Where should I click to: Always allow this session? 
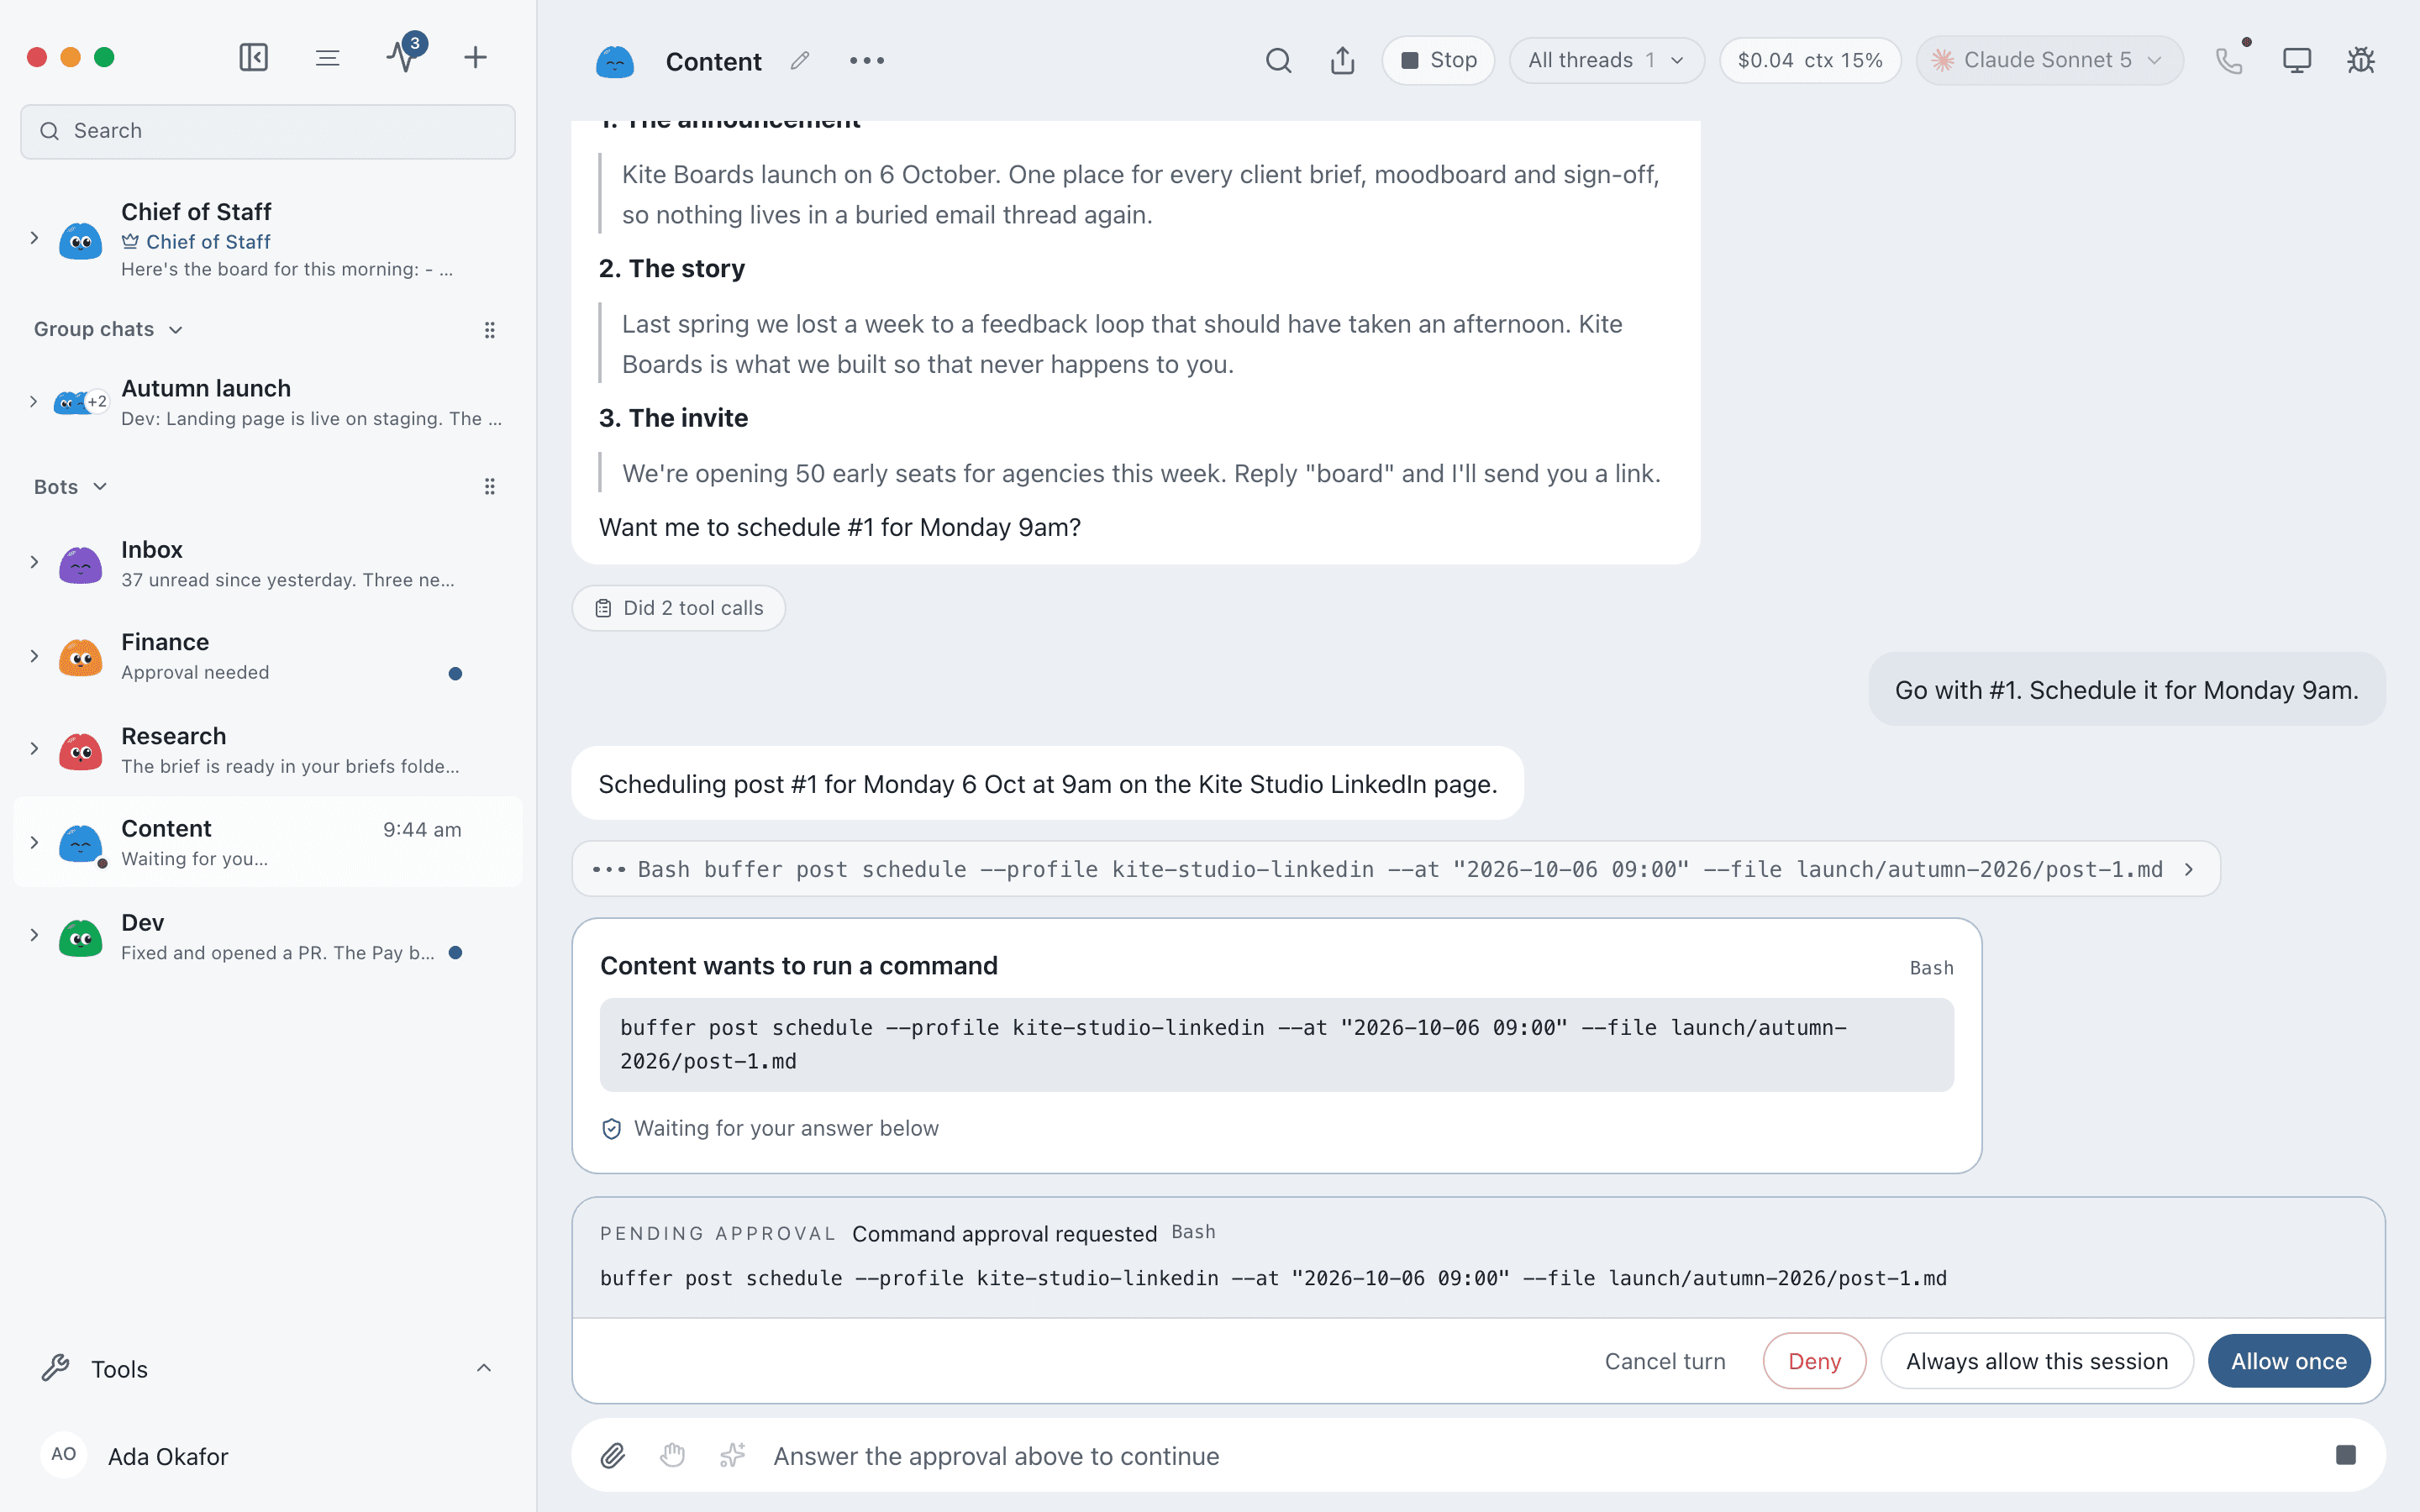[x=2037, y=1361]
